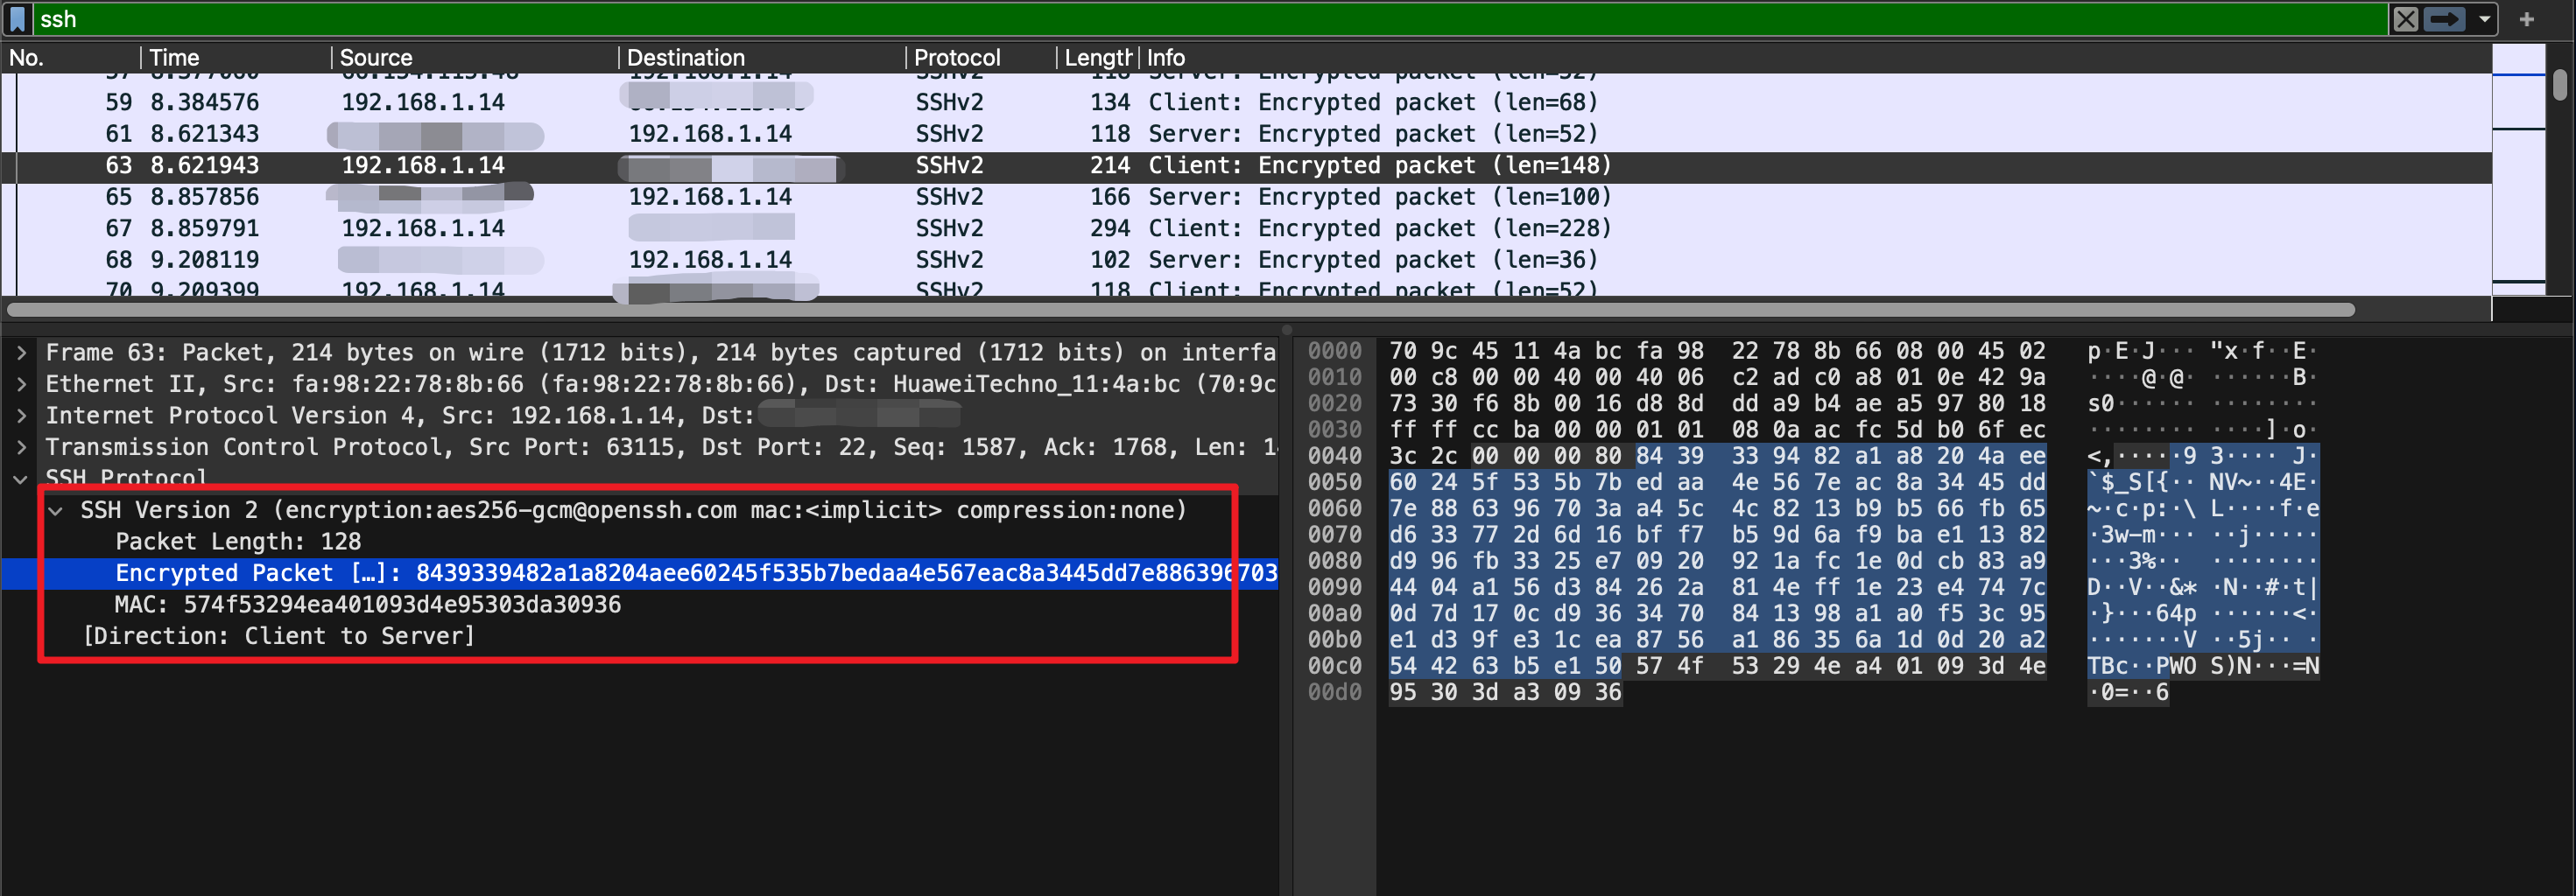Viewport: 2576px width, 896px height.
Task: Sort by the Source column header
Action: [475, 58]
